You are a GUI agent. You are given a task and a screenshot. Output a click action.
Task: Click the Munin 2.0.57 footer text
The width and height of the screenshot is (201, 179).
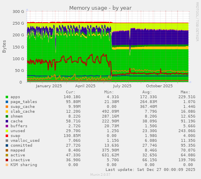coord(100,175)
